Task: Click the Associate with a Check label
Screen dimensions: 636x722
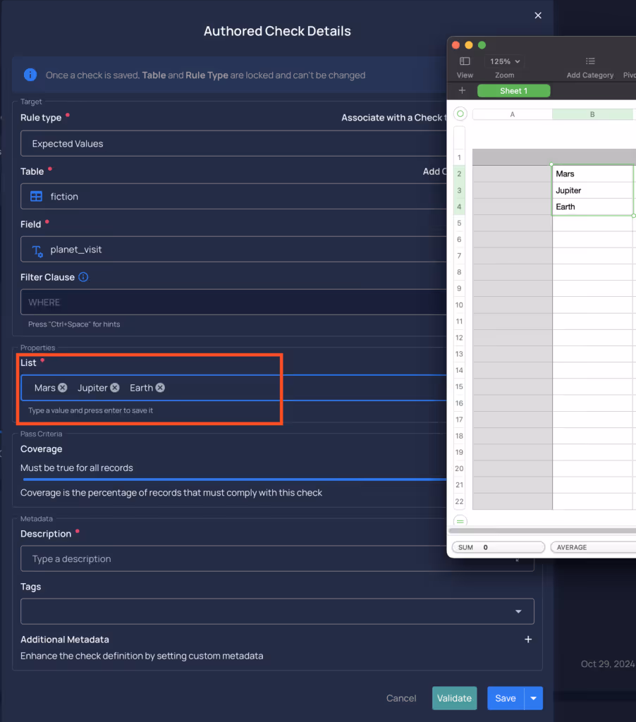Action: [393, 118]
